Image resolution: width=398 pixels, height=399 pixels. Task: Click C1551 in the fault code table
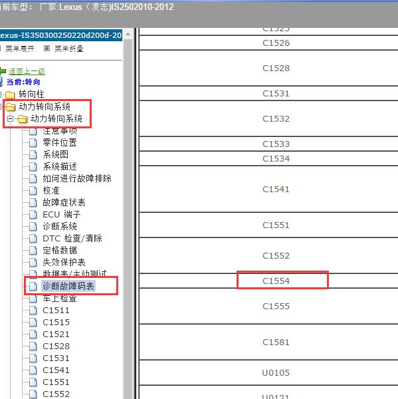point(276,225)
